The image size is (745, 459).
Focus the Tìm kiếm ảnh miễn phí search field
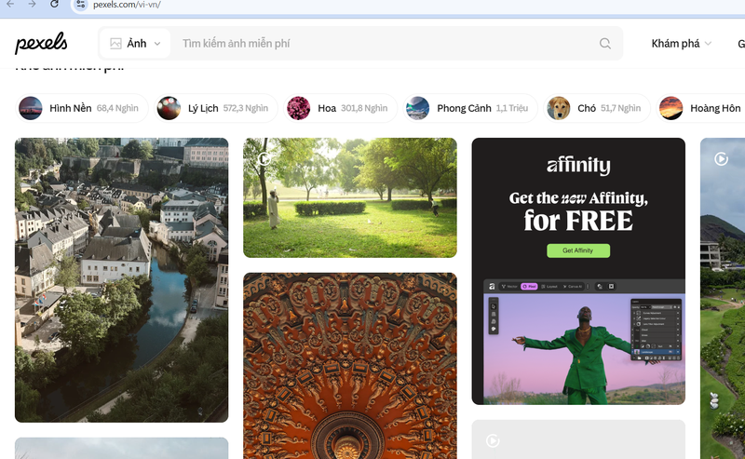click(x=385, y=44)
